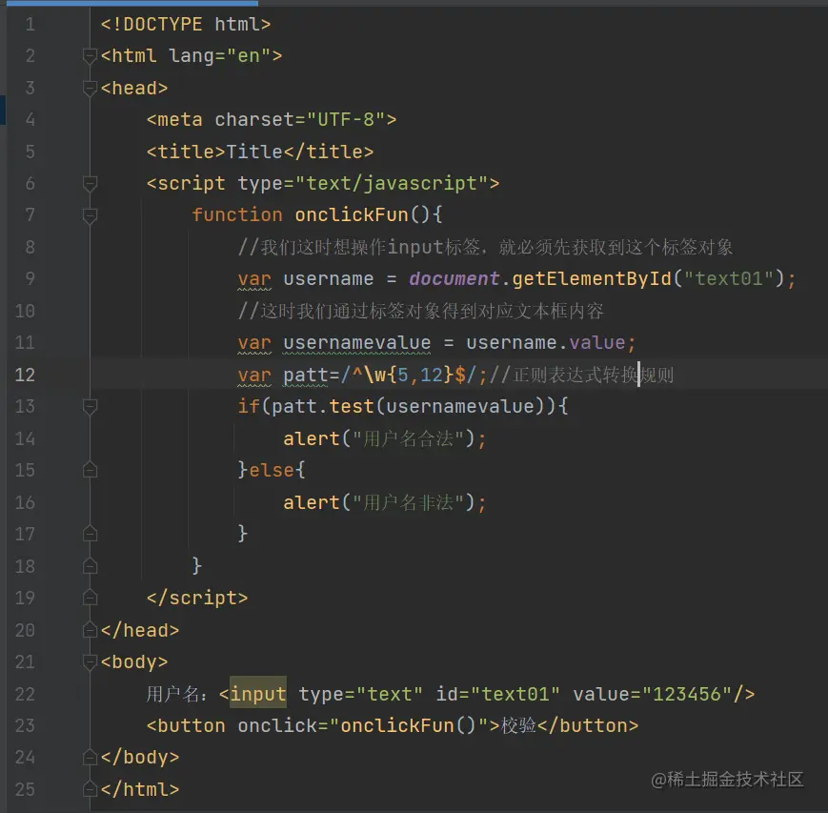The image size is (828, 813).
Task: Click line number 1 in the gutter
Action: click(x=30, y=24)
